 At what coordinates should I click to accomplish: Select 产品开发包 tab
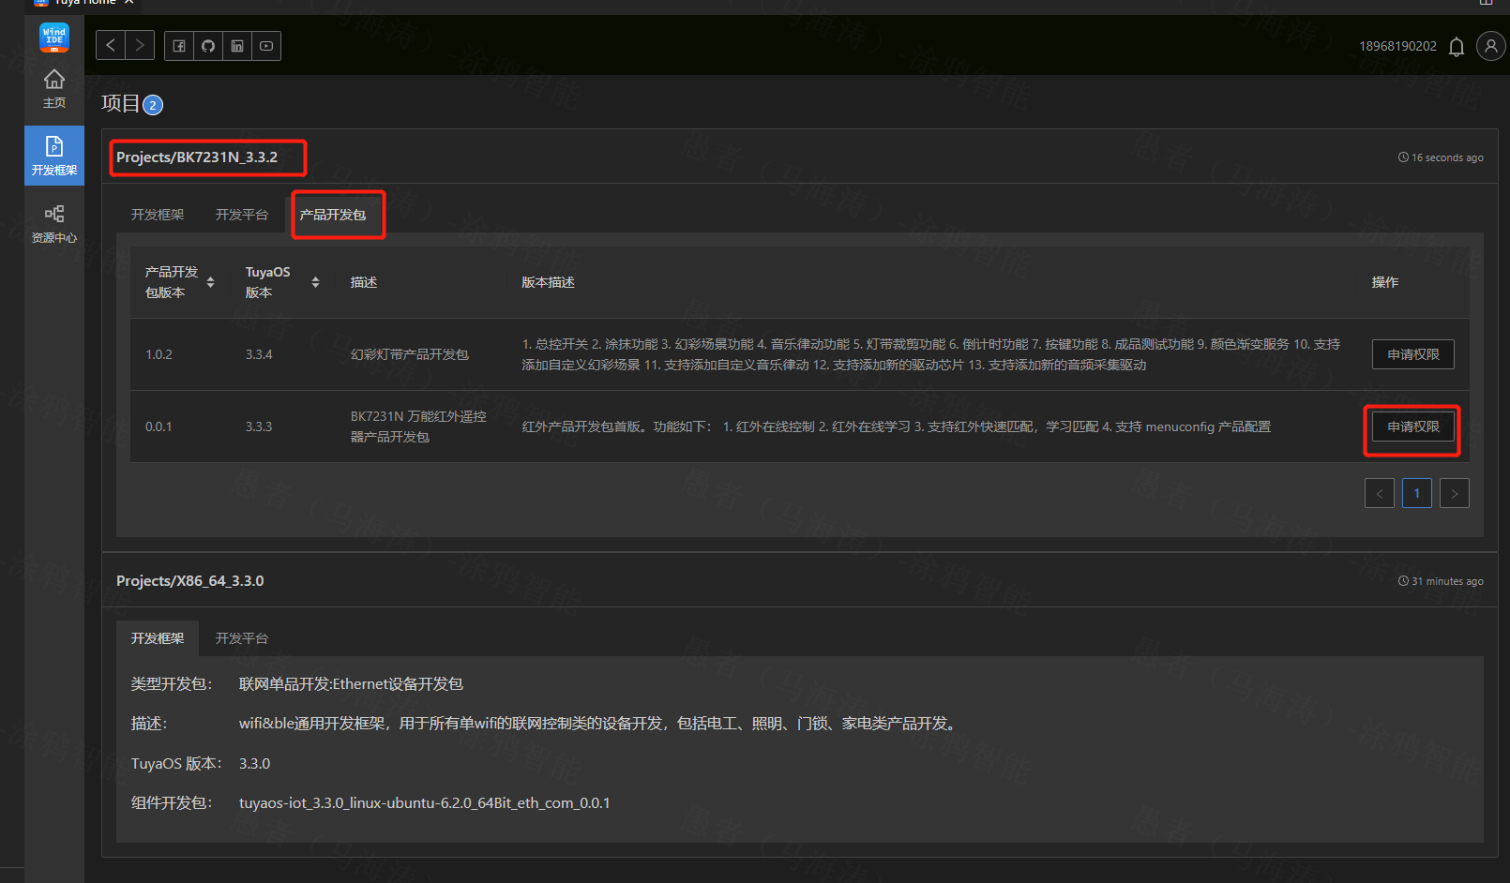point(333,215)
